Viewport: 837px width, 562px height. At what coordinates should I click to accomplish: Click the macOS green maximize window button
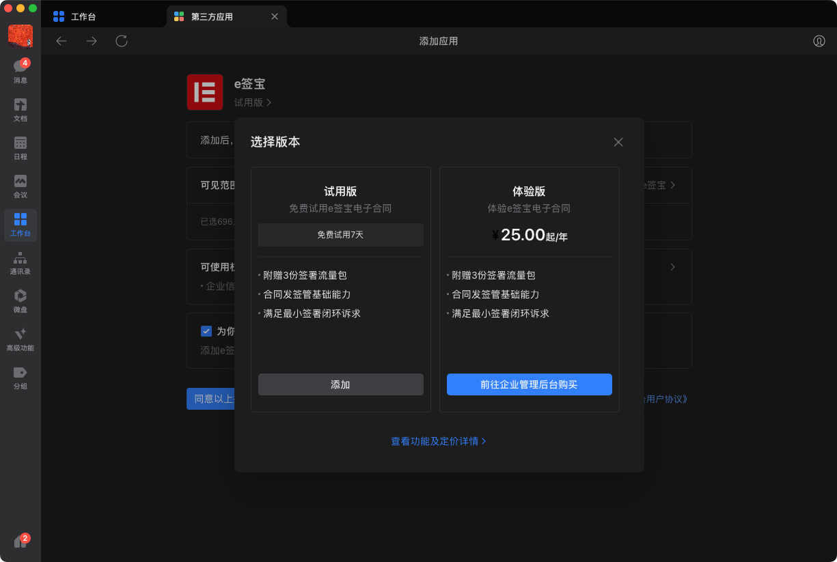click(33, 8)
